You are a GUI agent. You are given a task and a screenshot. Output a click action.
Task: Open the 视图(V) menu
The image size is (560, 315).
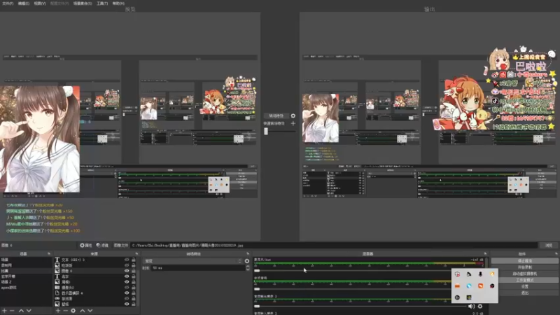click(40, 3)
